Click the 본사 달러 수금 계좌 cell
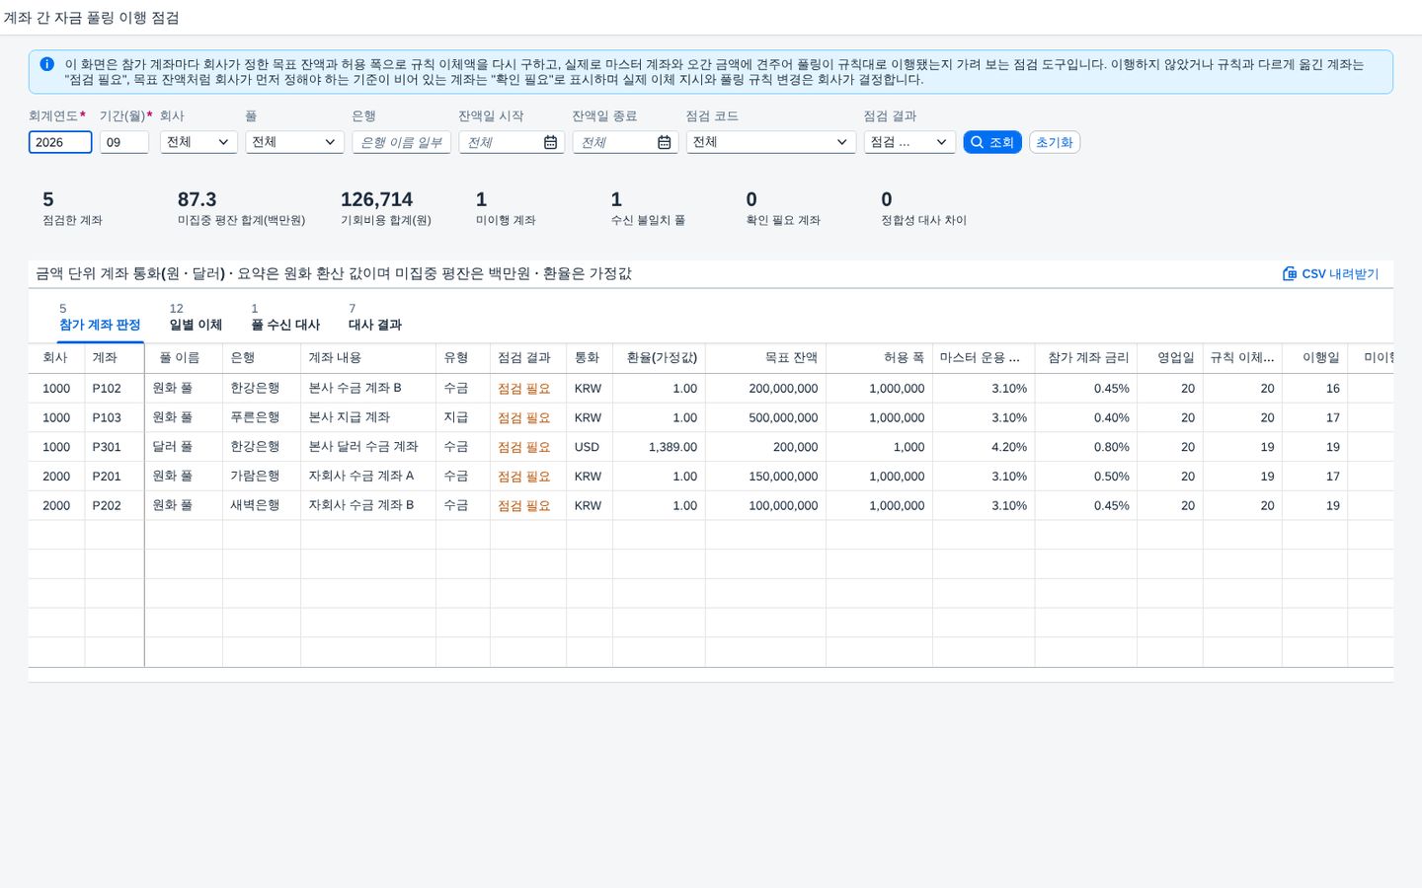The image size is (1422, 888). click(x=368, y=447)
